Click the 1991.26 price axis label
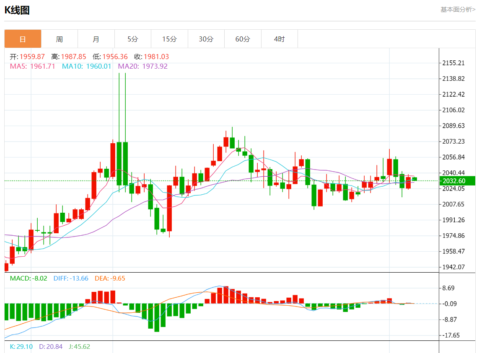487x353 pixels. (453, 220)
